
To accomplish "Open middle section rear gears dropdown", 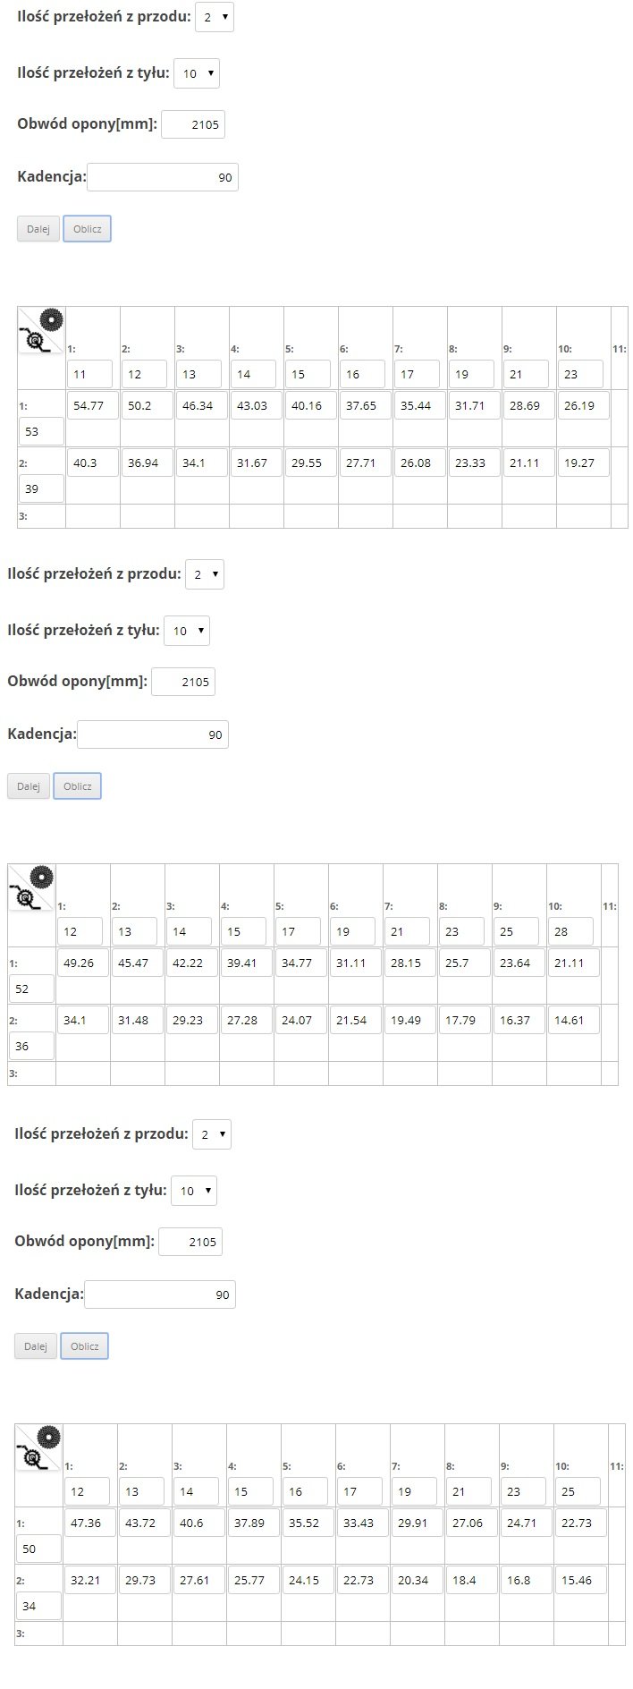I will coord(187,631).
